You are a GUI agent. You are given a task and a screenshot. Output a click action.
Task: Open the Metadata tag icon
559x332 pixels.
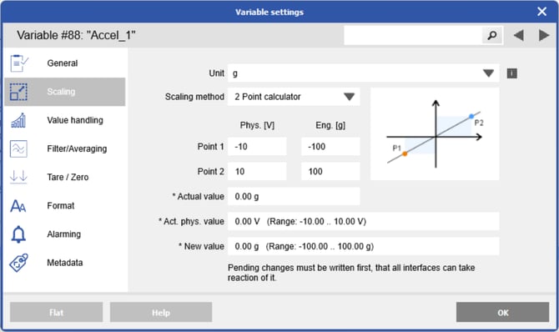pos(18,263)
